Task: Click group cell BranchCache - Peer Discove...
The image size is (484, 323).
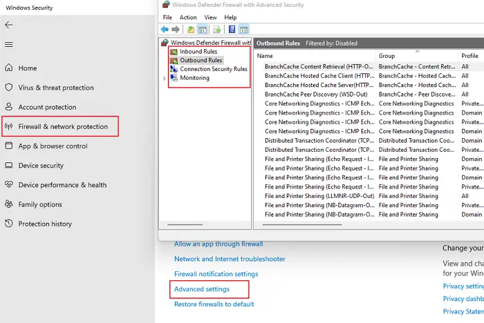Action: (417, 95)
